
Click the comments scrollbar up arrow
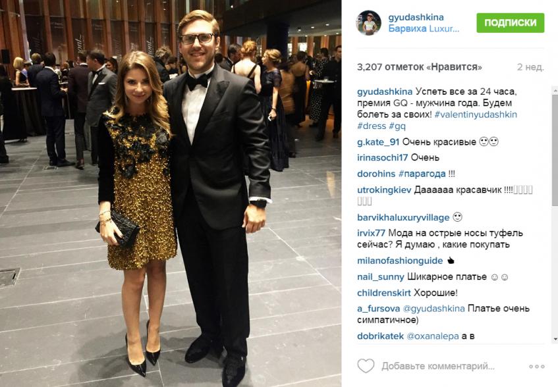(x=555, y=90)
